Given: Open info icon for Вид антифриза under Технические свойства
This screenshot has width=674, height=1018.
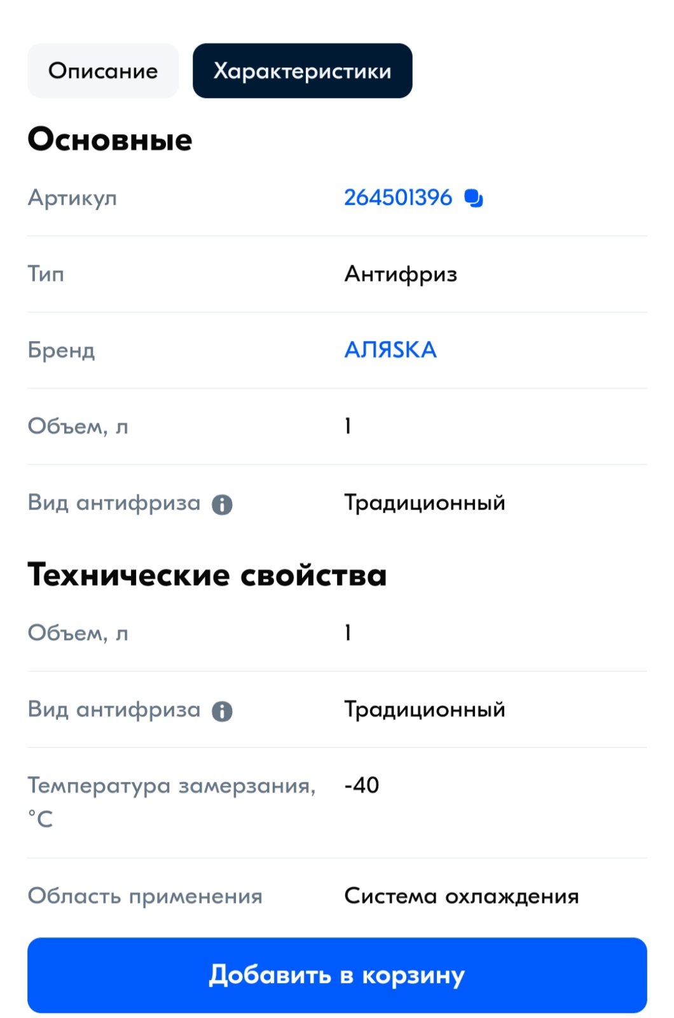Looking at the screenshot, I should point(222,711).
